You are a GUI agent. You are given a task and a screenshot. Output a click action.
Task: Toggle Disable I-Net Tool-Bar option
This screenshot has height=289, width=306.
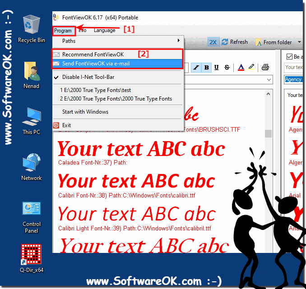(x=118, y=77)
